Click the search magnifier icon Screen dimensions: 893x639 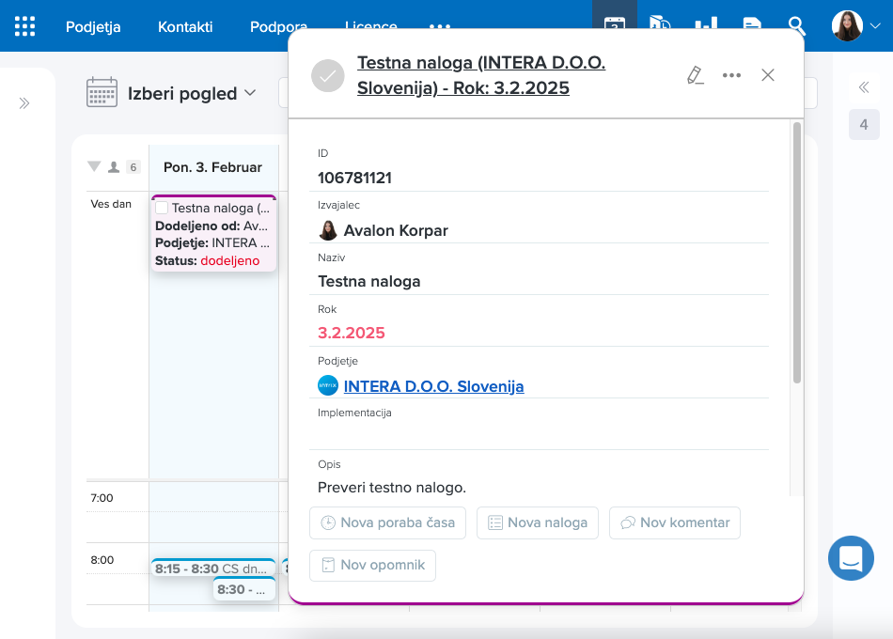click(x=796, y=25)
